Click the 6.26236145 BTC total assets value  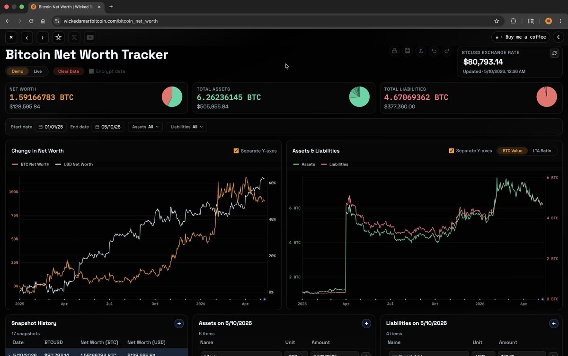click(229, 97)
